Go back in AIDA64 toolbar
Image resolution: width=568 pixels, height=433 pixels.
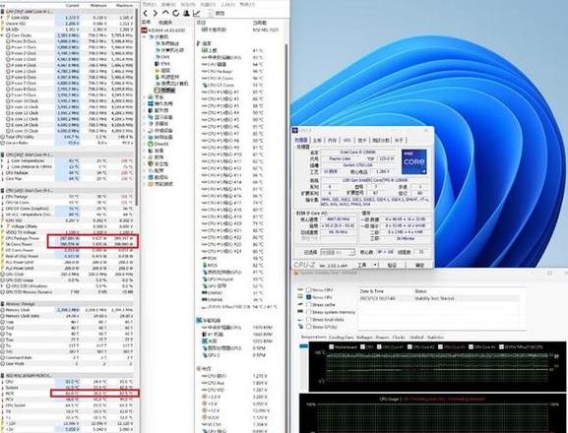pos(146,14)
